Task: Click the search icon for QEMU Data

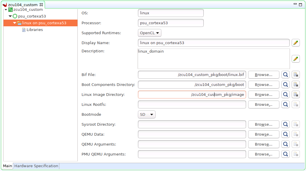Action: click(x=285, y=134)
